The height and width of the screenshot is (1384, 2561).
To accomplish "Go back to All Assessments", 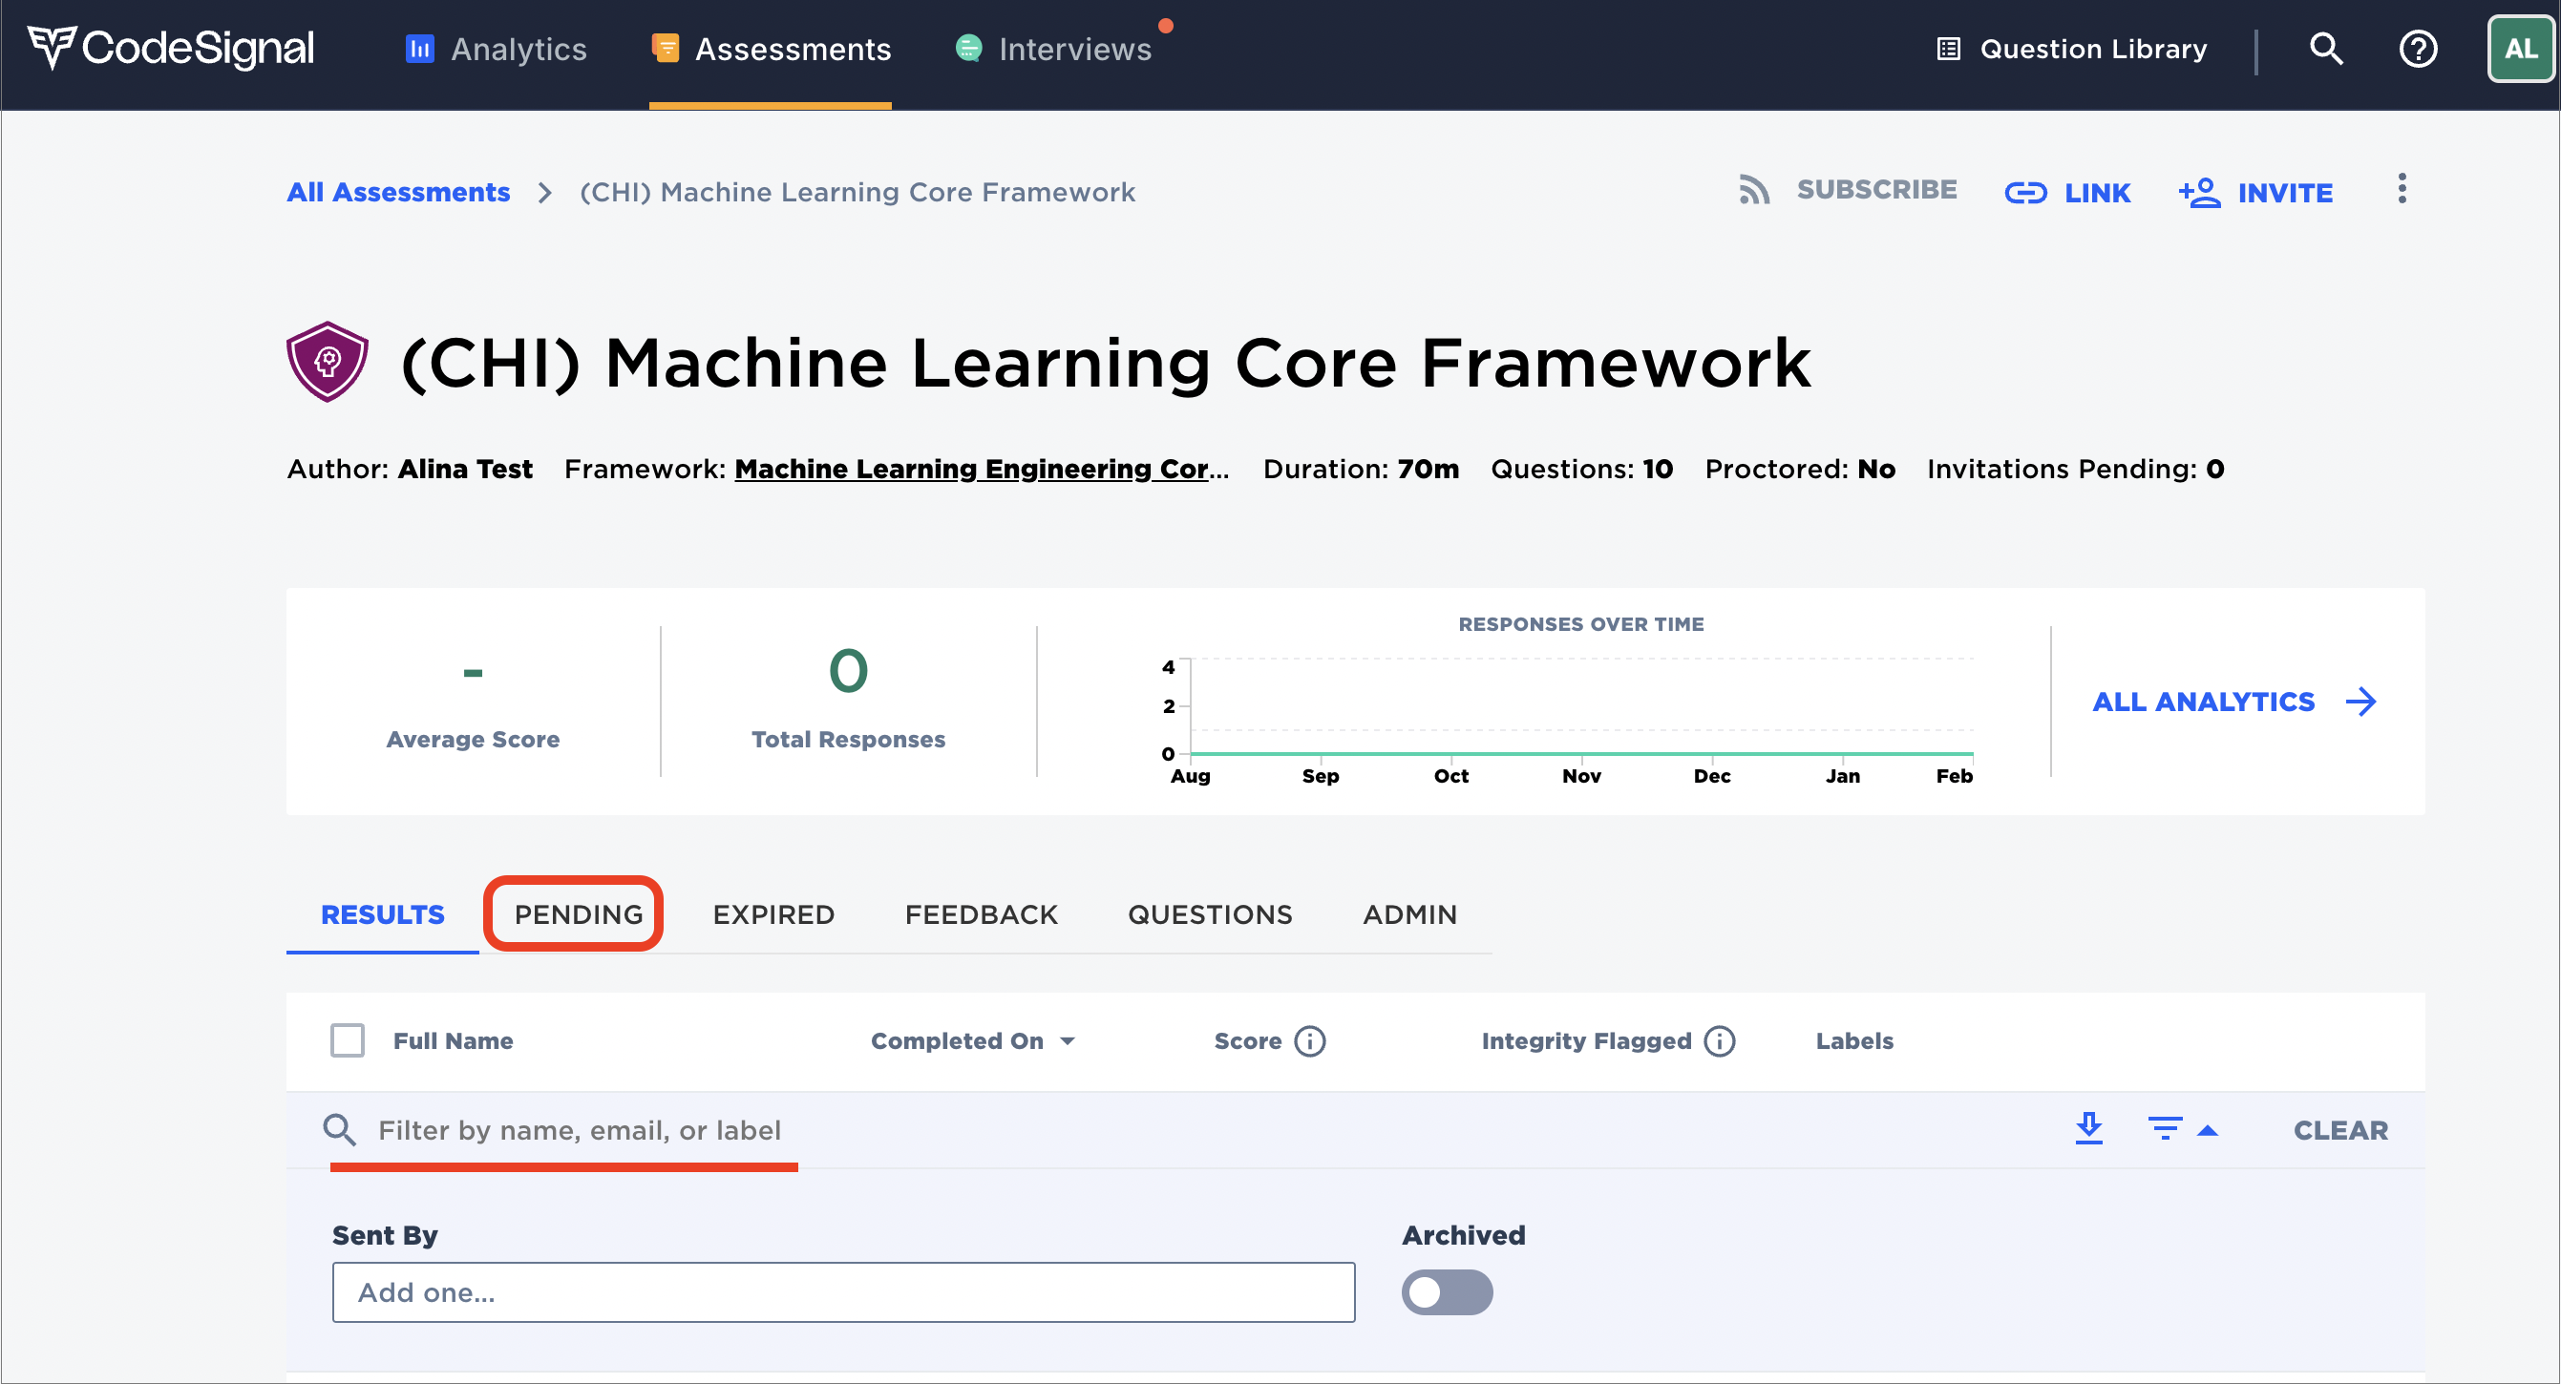I will [x=397, y=192].
